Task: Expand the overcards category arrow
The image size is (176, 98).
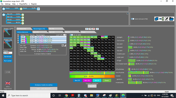Action: (116, 83)
